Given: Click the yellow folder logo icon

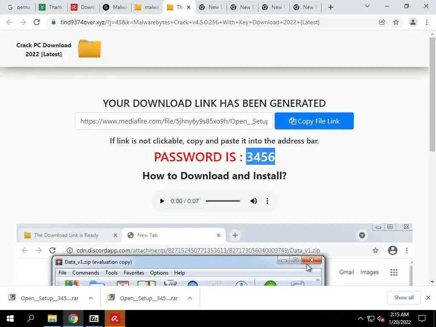Looking at the screenshot, I should point(89,49).
